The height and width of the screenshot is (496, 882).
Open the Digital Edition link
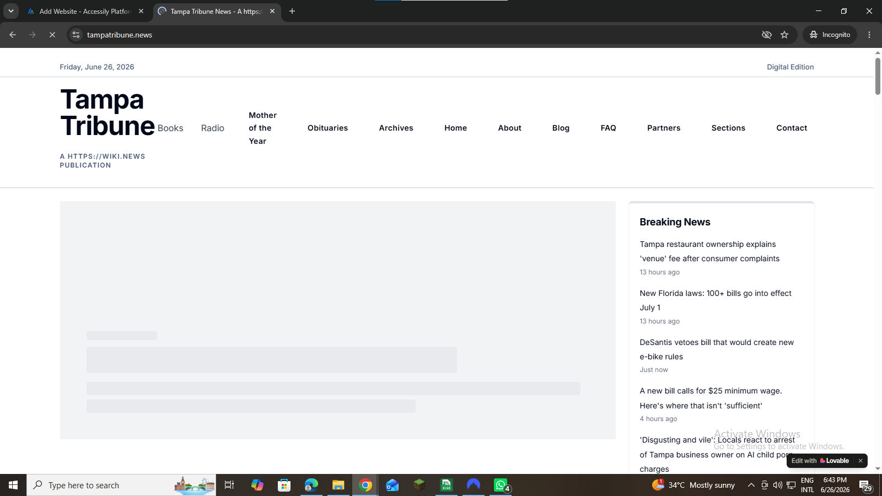[x=790, y=67]
